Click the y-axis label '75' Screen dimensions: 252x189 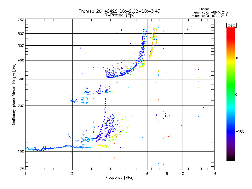[22, 169]
